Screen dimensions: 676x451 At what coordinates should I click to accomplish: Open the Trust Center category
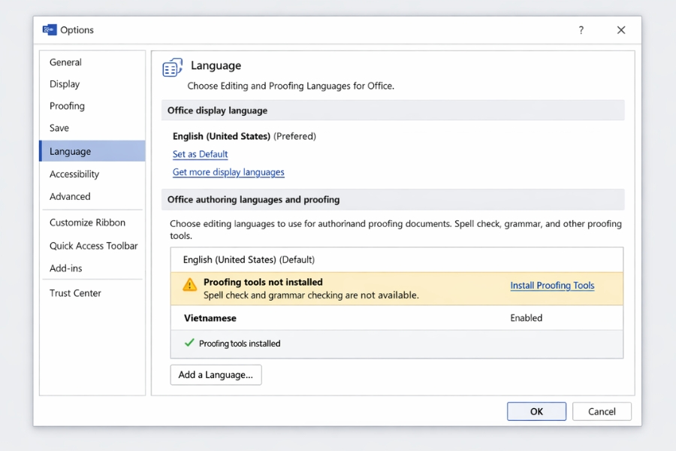click(75, 293)
